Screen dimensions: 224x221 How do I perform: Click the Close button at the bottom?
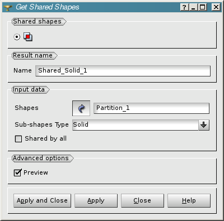coord(142,200)
